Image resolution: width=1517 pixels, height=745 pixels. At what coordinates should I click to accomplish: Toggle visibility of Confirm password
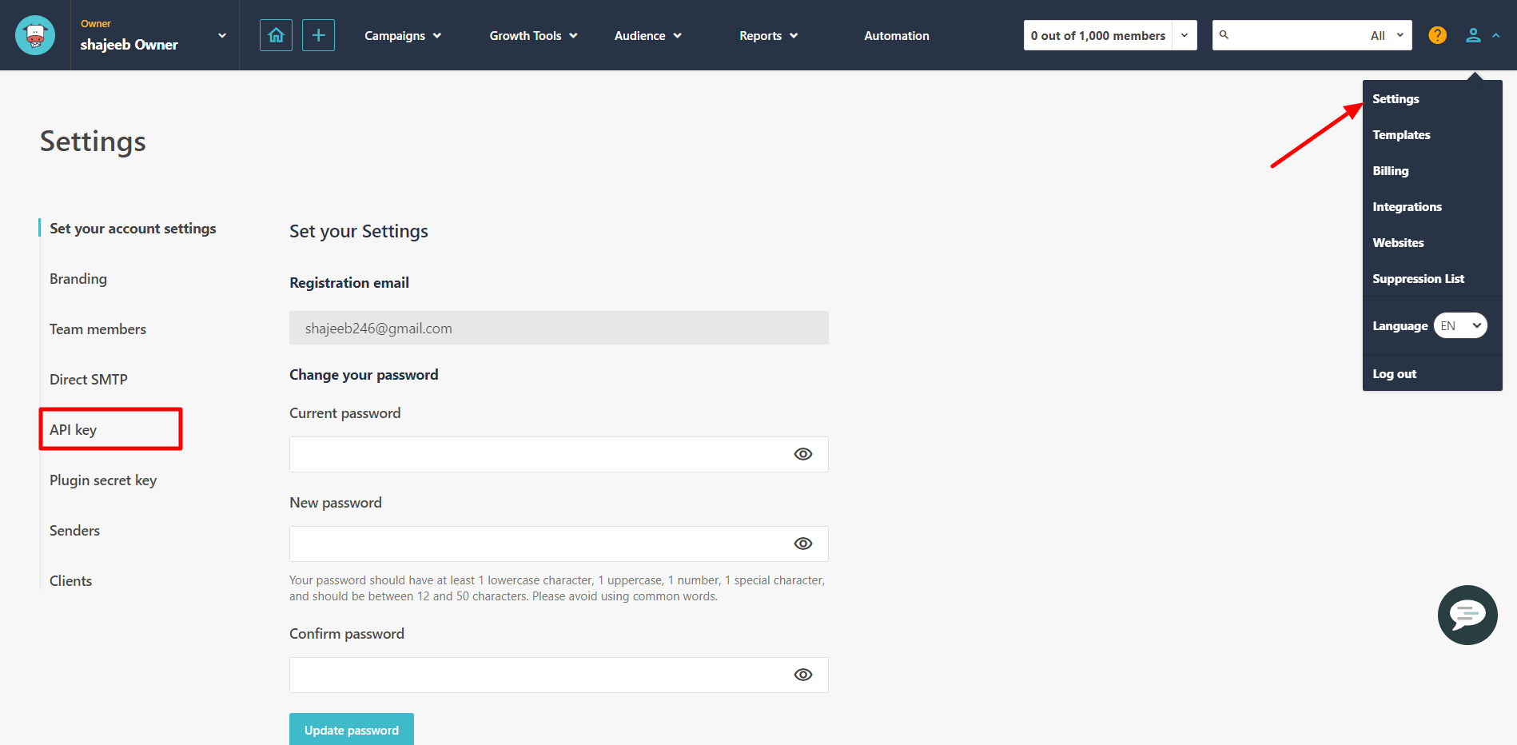coord(802,675)
